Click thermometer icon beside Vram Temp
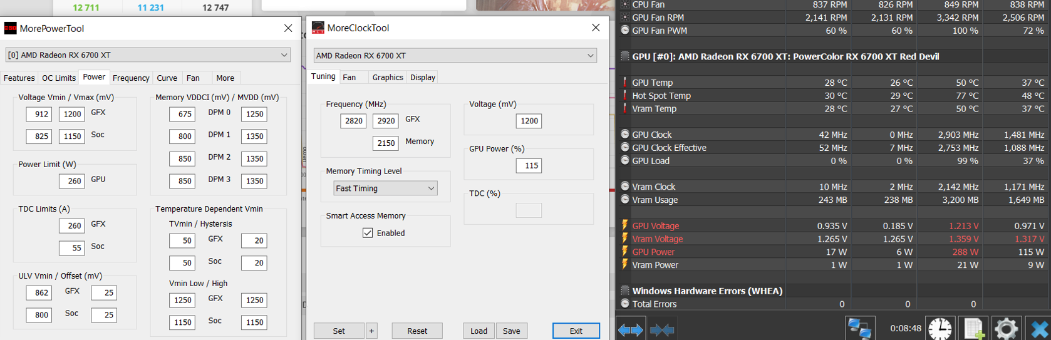This screenshot has width=1051, height=340. (x=624, y=108)
